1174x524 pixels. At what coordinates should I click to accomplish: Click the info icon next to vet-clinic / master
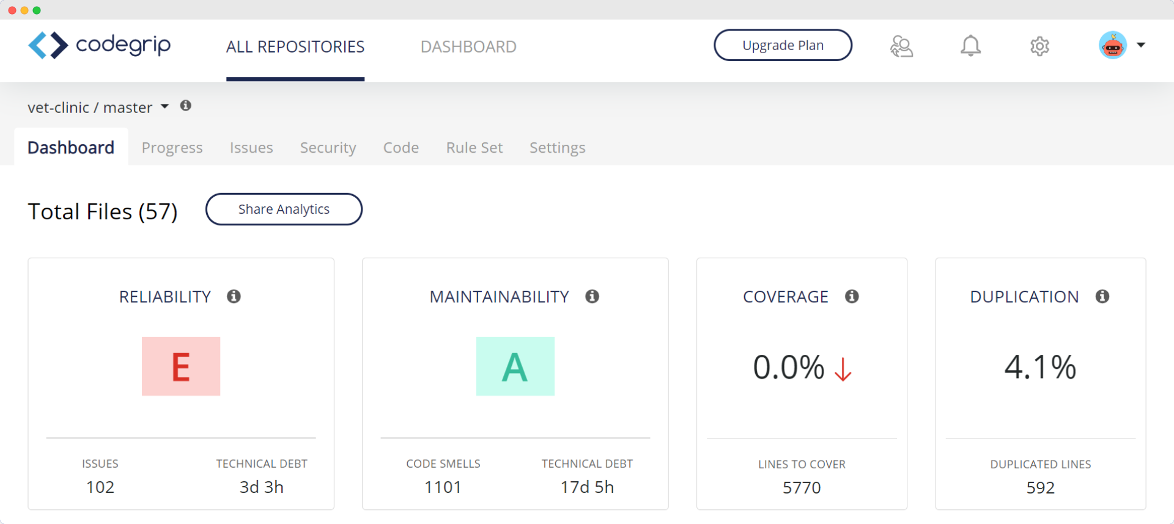(186, 106)
